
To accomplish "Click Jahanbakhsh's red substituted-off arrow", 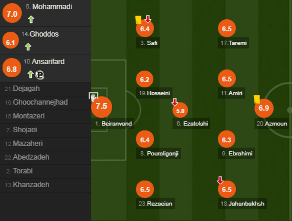I will coord(220,180).
